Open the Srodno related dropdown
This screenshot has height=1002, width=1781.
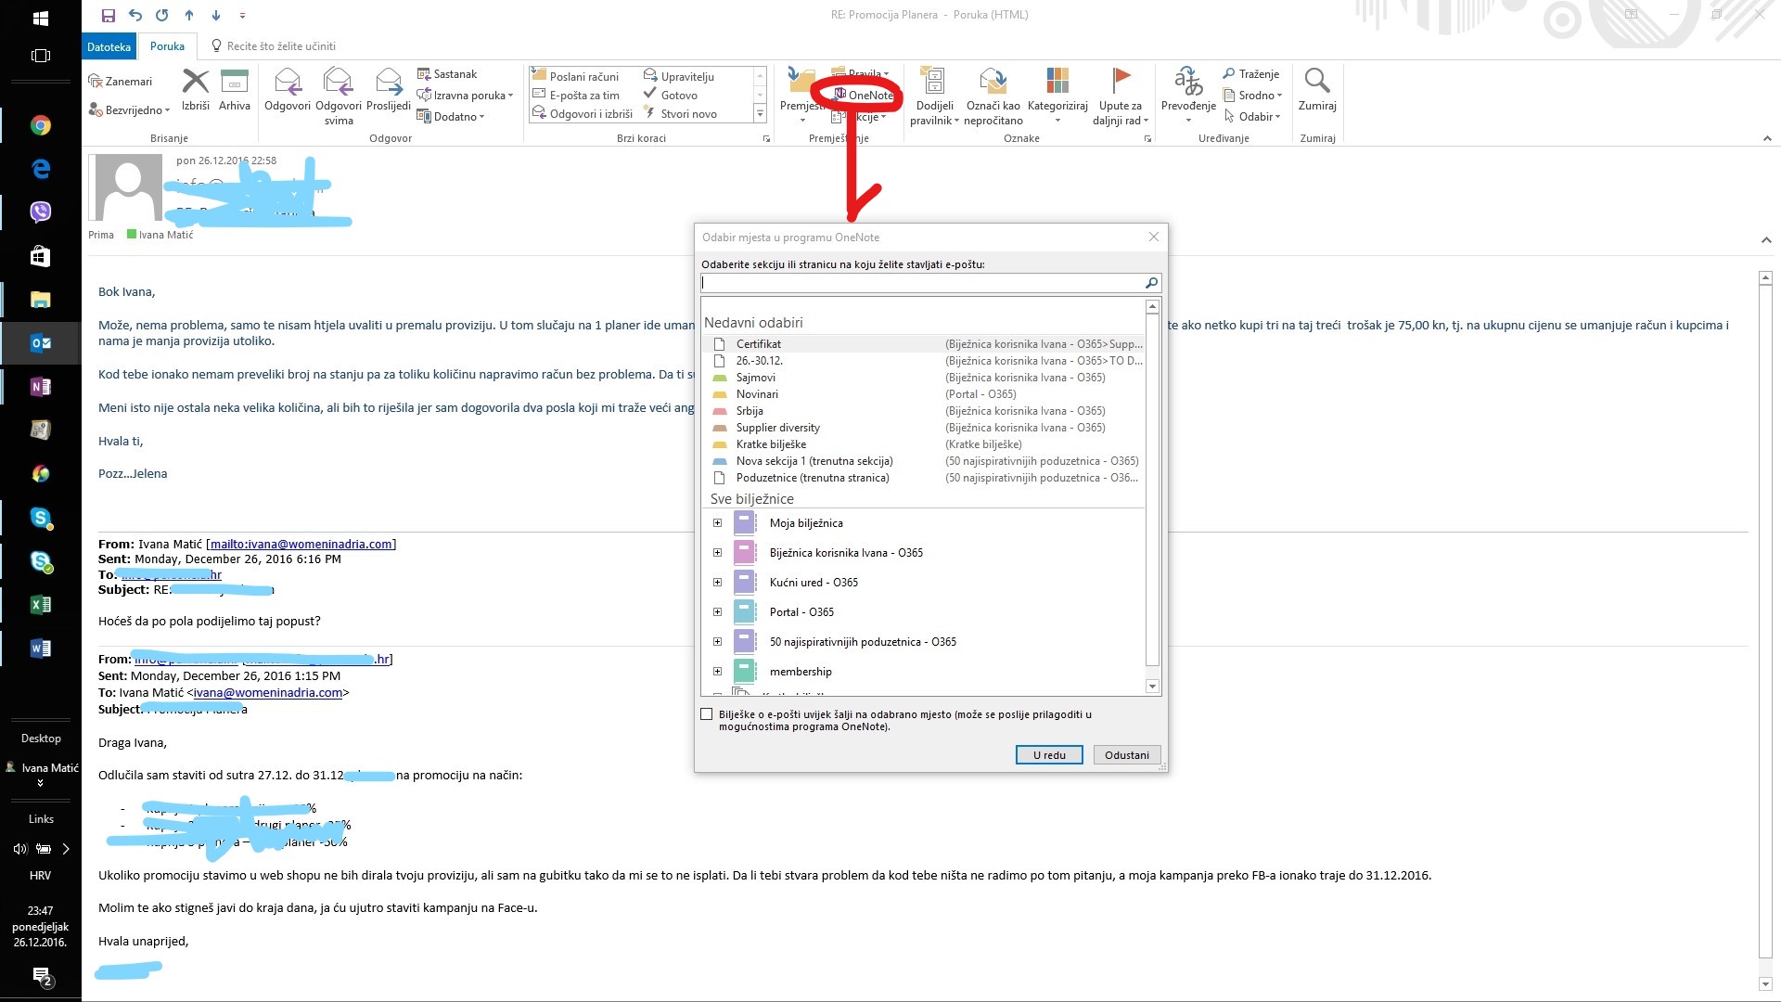[x=1252, y=96]
